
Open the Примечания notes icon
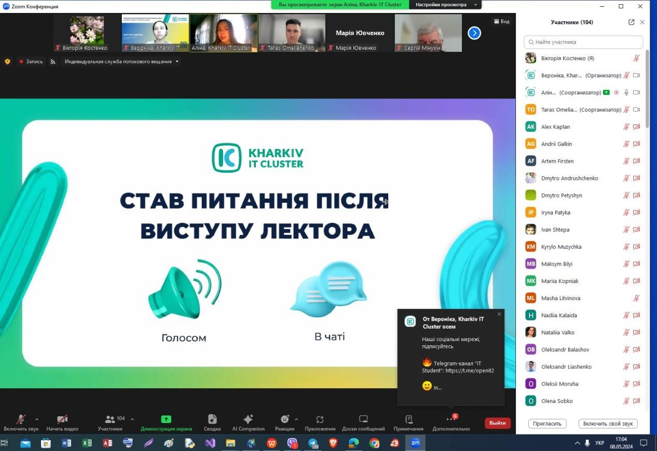[408, 419]
